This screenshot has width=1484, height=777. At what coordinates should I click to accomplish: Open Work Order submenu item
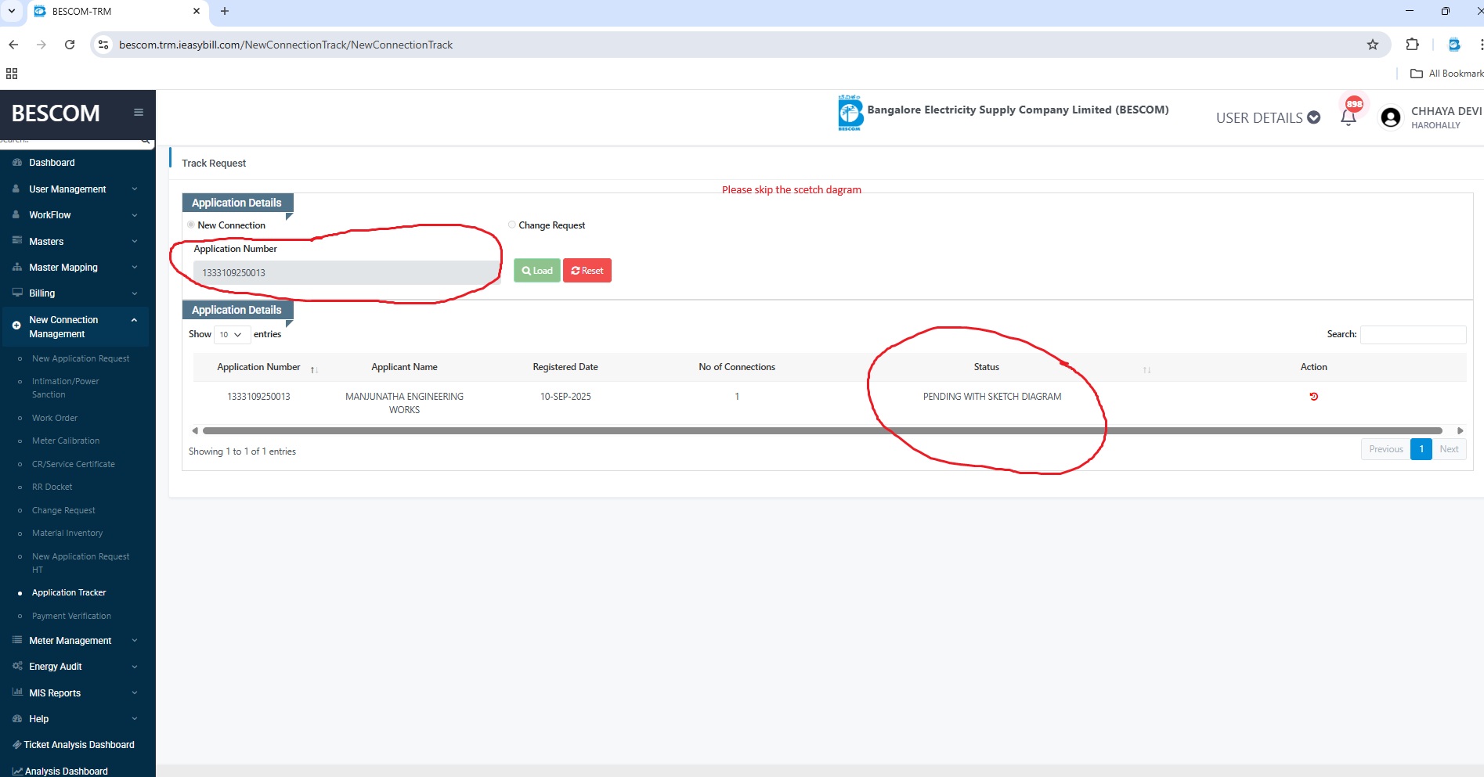[55, 418]
